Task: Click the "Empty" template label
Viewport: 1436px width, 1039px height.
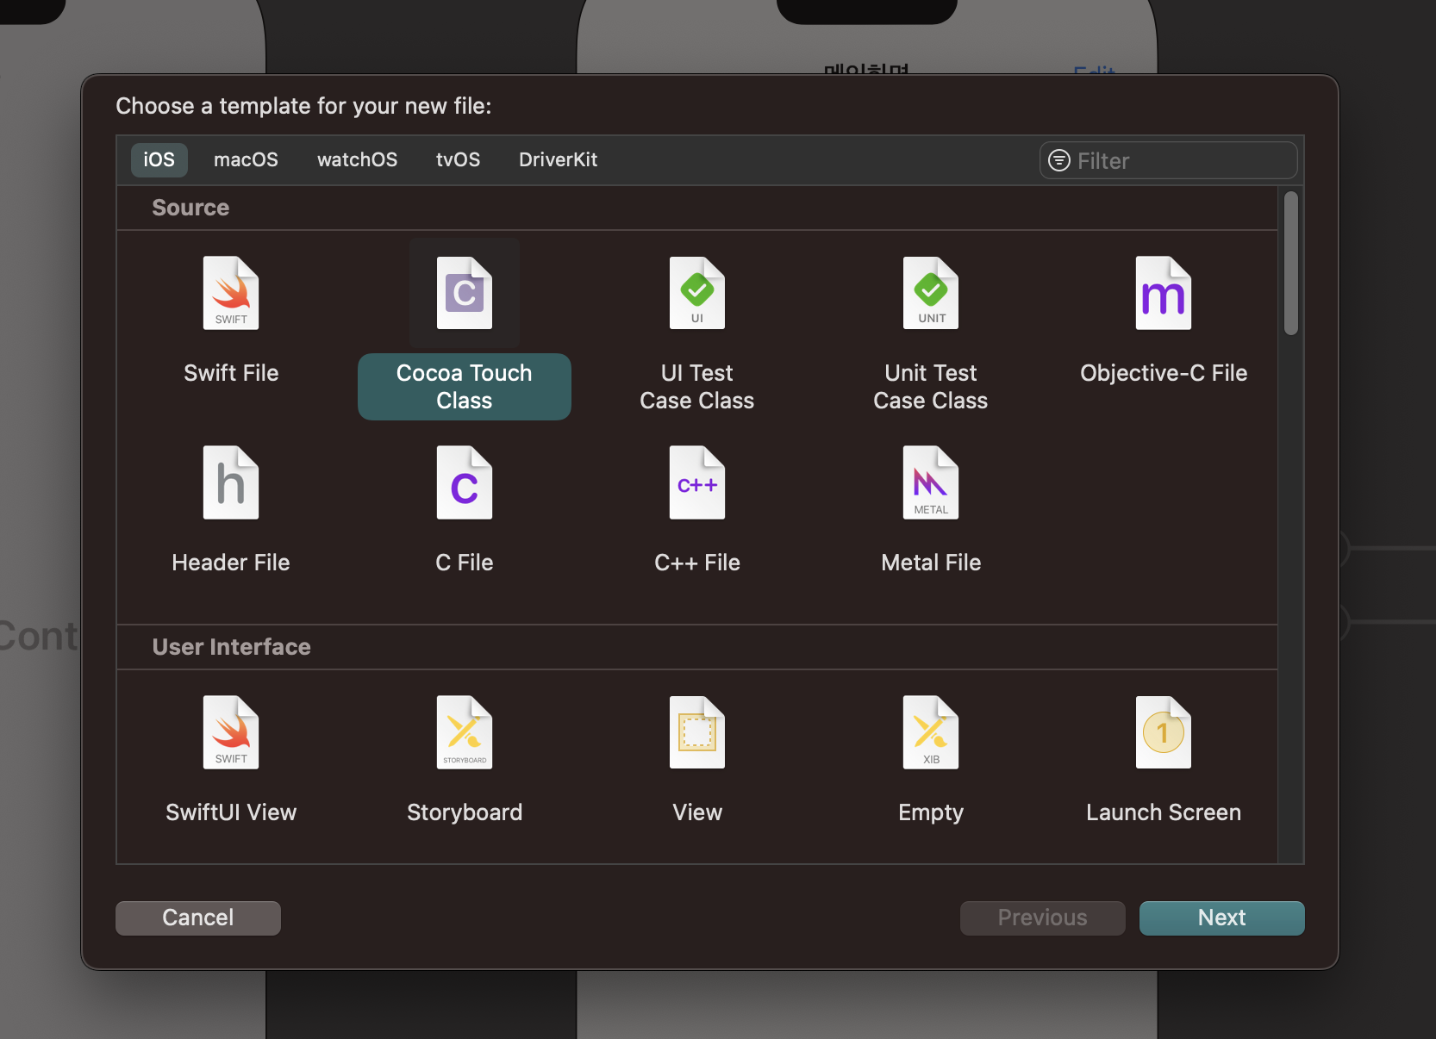Action: [931, 812]
